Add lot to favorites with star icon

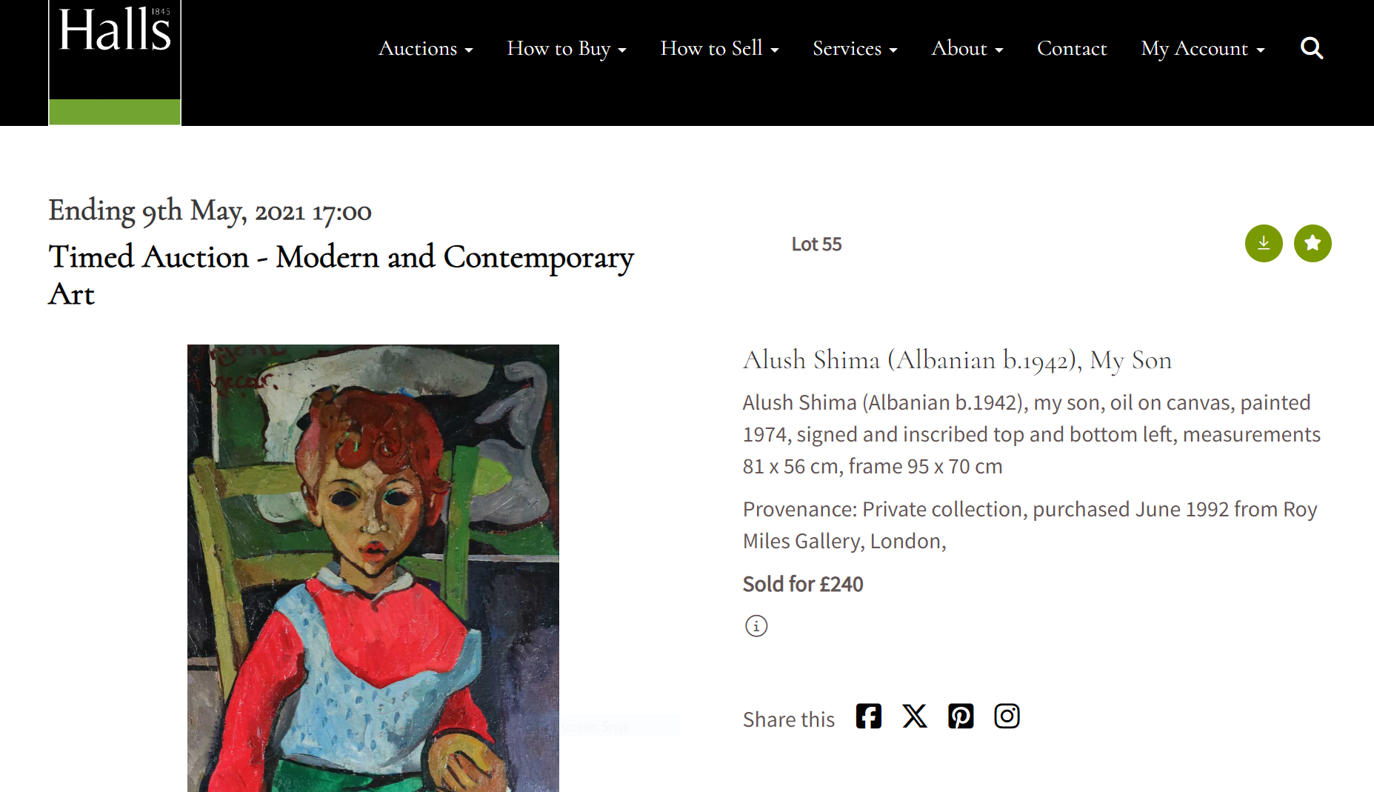[1313, 243]
